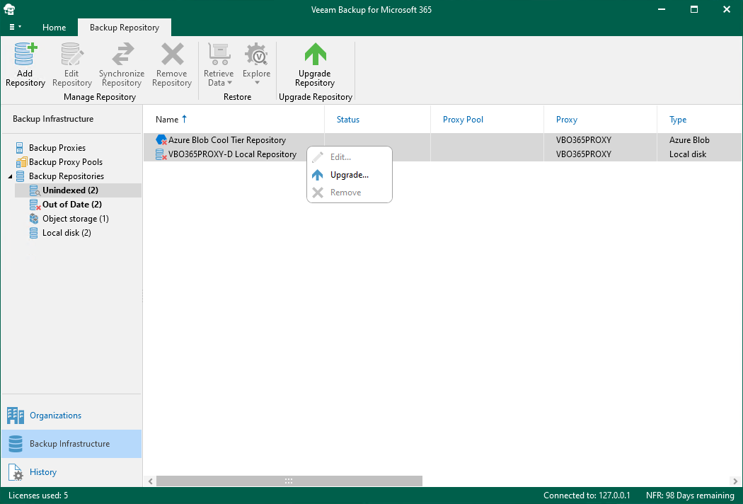Click the Synchronize Repository icon
This screenshot has width=743, height=504.
[x=122, y=54]
